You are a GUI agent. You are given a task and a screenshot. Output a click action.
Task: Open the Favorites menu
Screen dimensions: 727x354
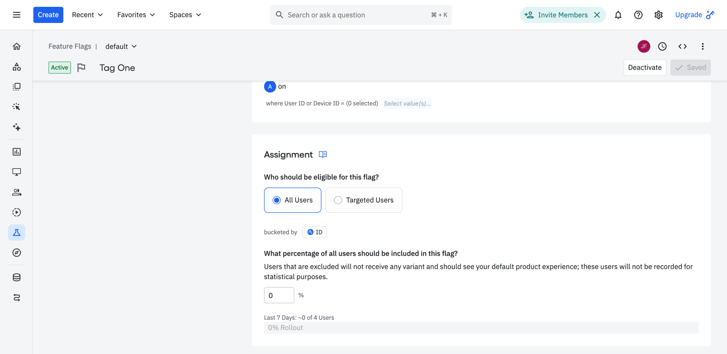pyautogui.click(x=136, y=15)
